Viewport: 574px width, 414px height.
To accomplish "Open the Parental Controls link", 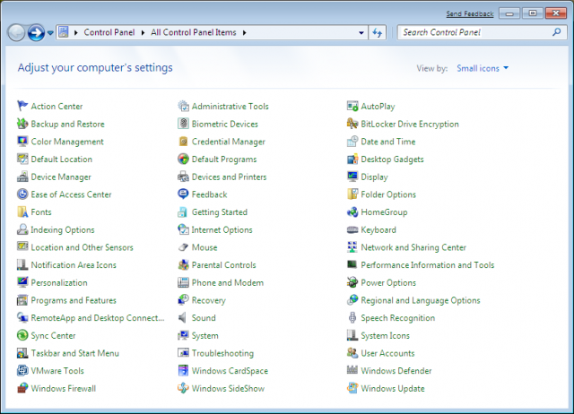I will (223, 264).
